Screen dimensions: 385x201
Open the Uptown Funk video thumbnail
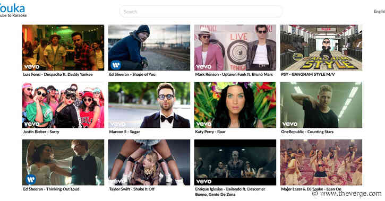[x=235, y=48]
